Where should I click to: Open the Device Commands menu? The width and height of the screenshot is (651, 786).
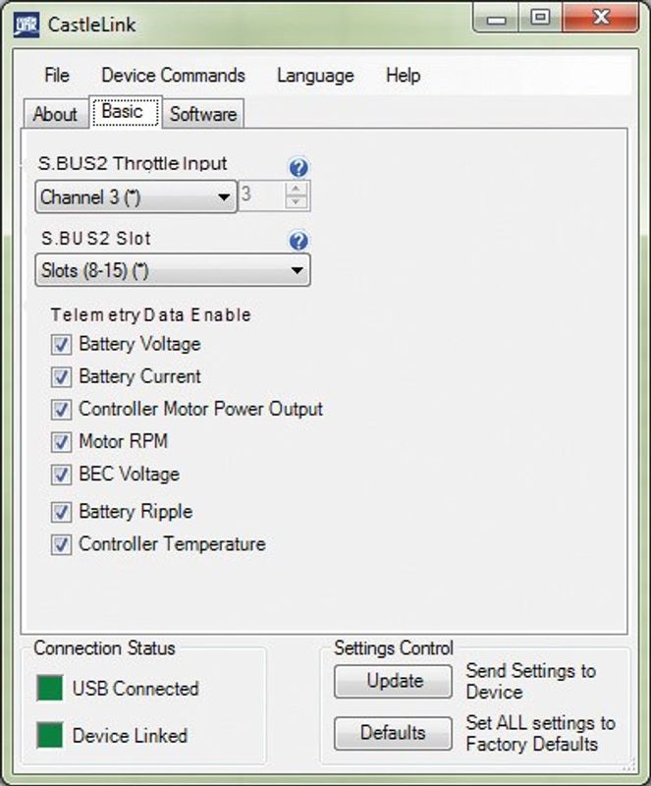pos(174,76)
